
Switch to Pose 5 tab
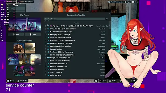pos(81,1)
